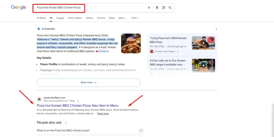Click the Read more link in snippet
The width and height of the screenshot is (274, 137).
103,114
